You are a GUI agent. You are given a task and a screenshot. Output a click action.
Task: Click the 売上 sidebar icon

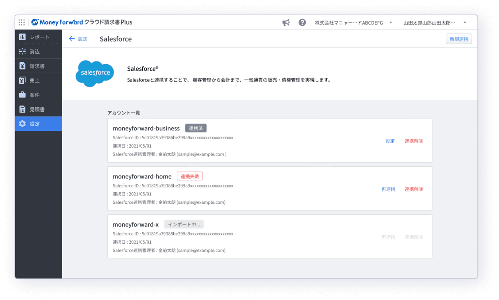point(22,80)
